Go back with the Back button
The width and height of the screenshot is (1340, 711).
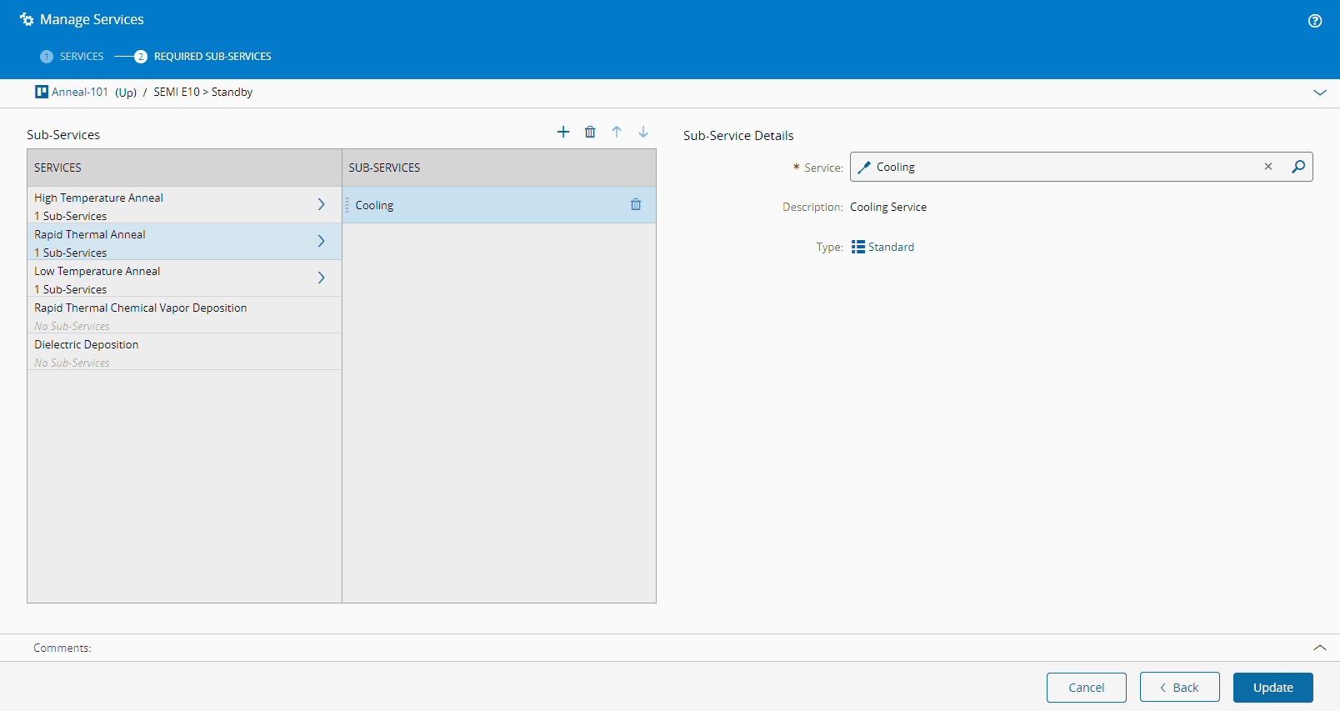click(x=1179, y=688)
